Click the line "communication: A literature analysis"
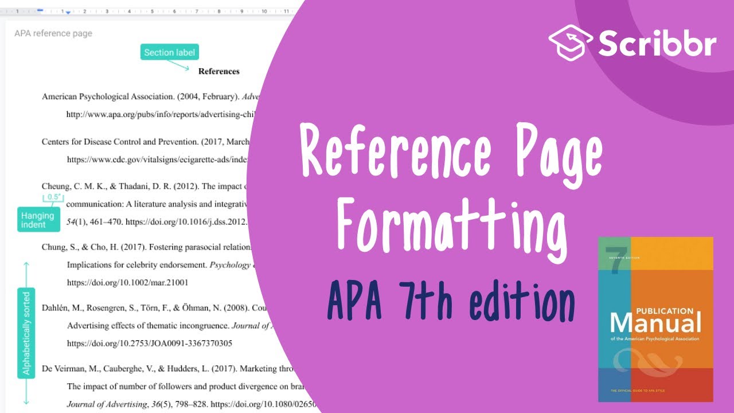This screenshot has width=734, height=413. coord(157,204)
